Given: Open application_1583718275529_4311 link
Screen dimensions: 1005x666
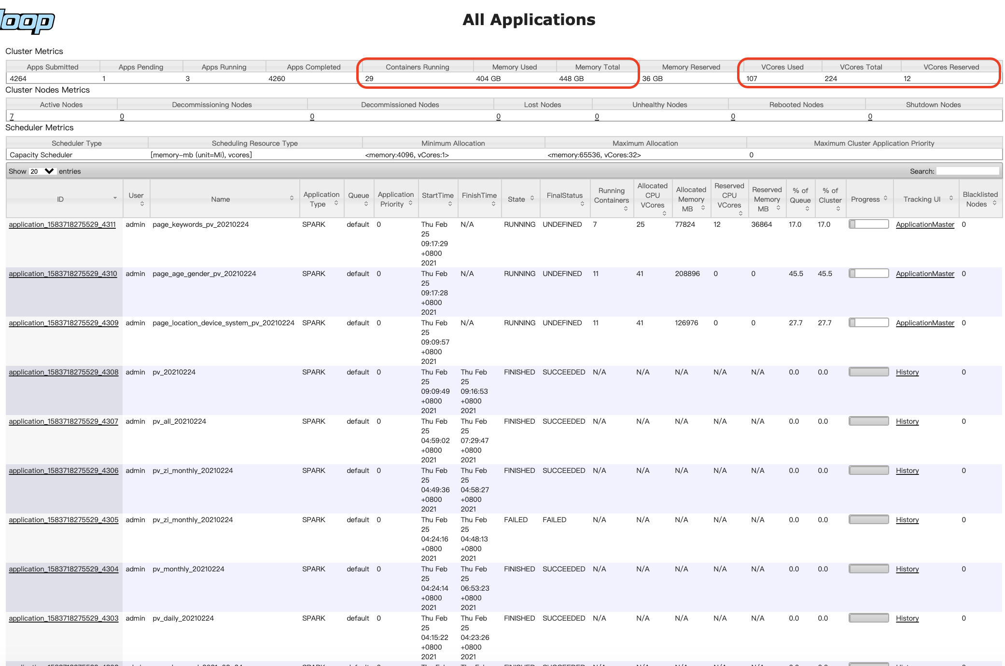Looking at the screenshot, I should click(62, 224).
